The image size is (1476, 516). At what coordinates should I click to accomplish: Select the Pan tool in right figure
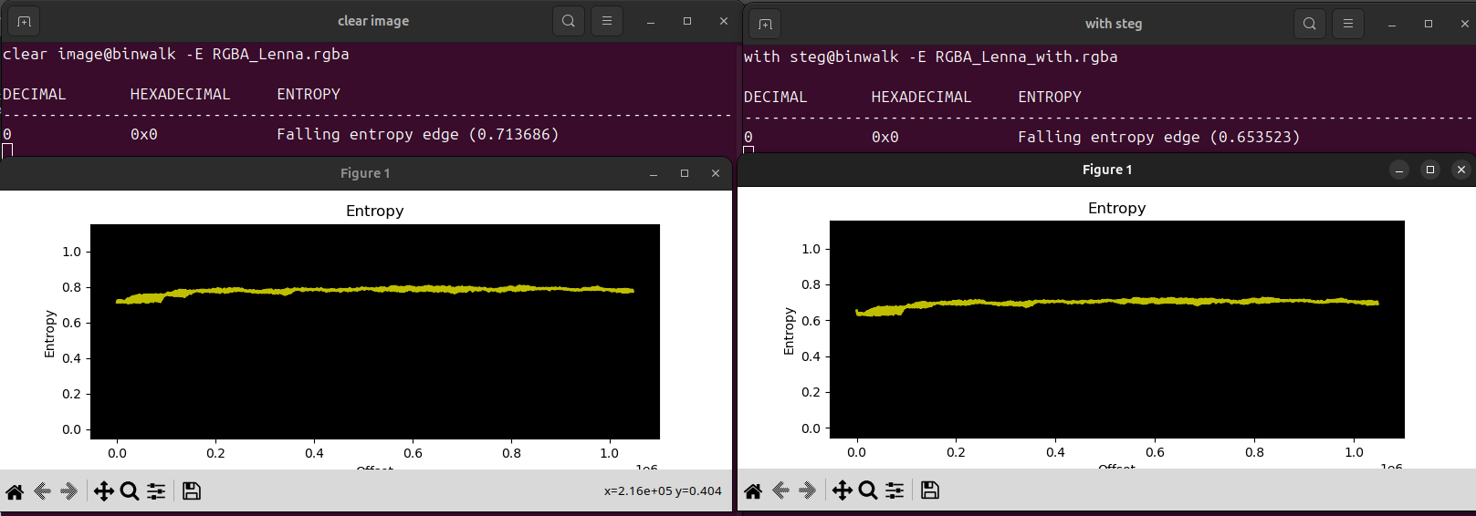(843, 490)
